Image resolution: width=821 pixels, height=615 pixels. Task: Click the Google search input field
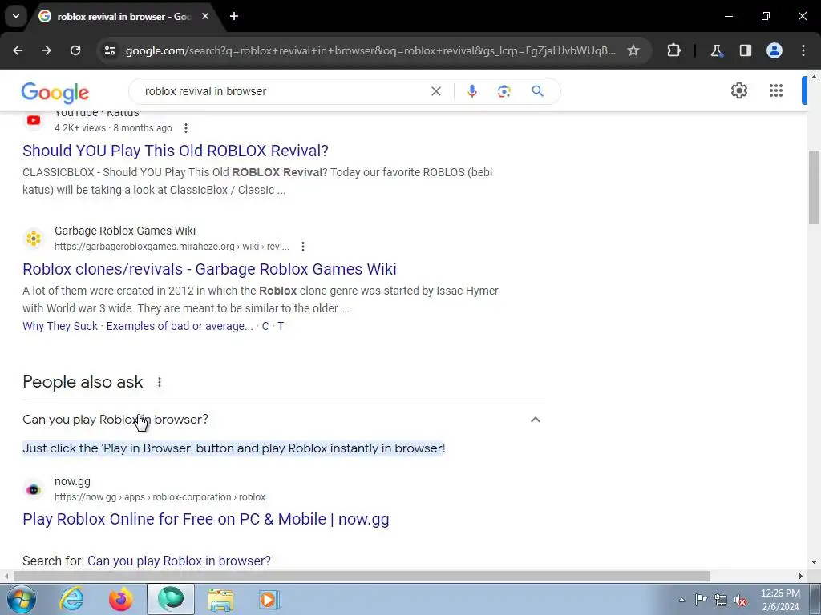tap(283, 91)
